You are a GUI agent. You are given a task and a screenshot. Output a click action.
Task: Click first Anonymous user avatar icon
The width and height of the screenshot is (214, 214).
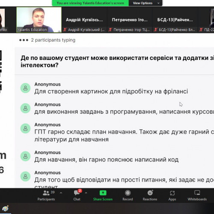25,88
